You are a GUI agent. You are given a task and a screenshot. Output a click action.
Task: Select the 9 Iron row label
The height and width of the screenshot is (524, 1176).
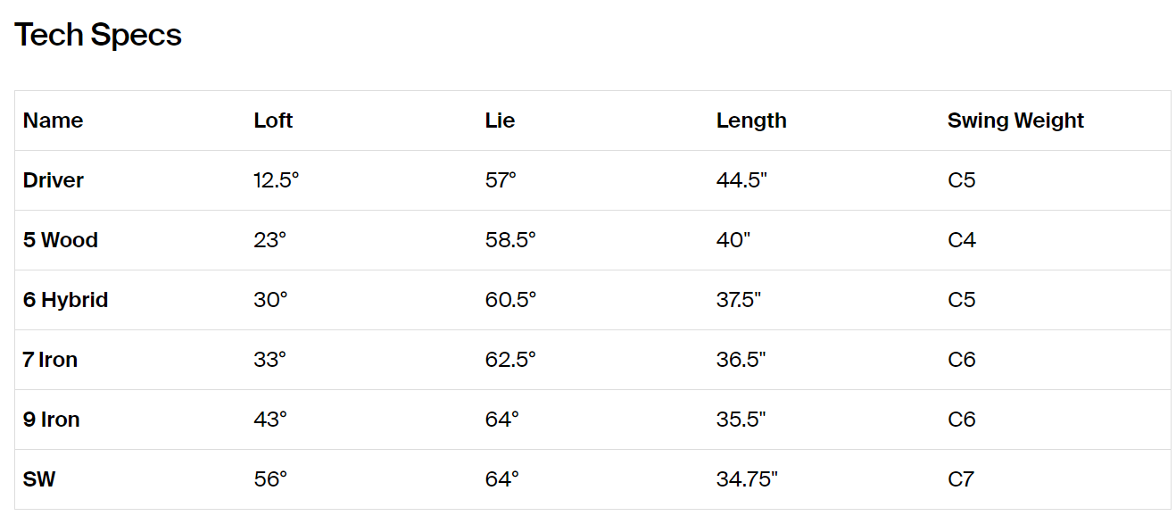pyautogui.click(x=51, y=420)
